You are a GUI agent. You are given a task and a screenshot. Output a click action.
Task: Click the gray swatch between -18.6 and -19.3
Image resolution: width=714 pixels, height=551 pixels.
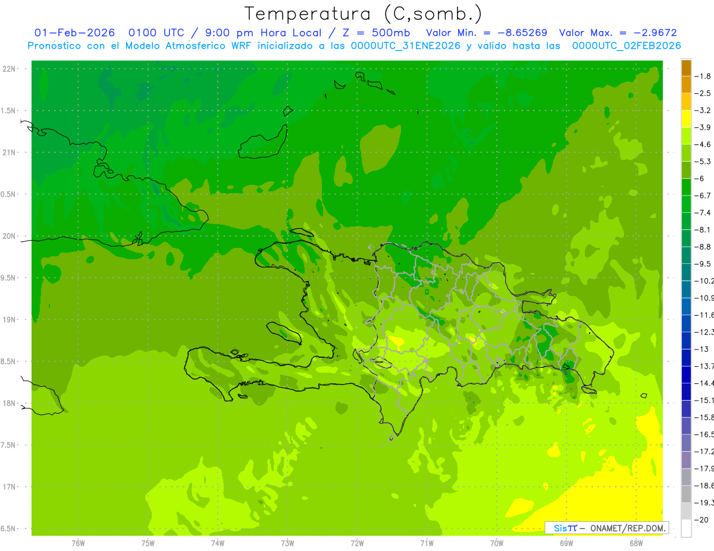(x=686, y=494)
